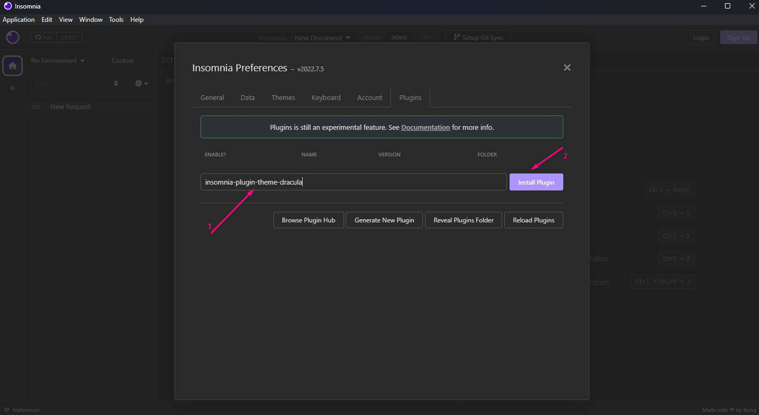759x415 pixels.
Task: Go to the Account preferences tab
Action: click(x=370, y=97)
